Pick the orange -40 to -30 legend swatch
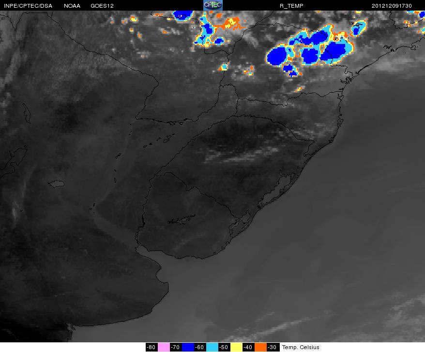The height and width of the screenshot is (352, 425). click(260, 347)
